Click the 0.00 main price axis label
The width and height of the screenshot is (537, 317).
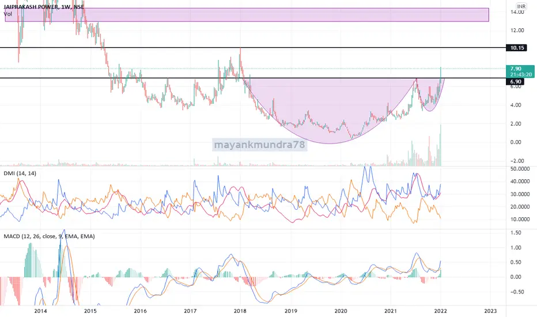[x=516, y=142]
